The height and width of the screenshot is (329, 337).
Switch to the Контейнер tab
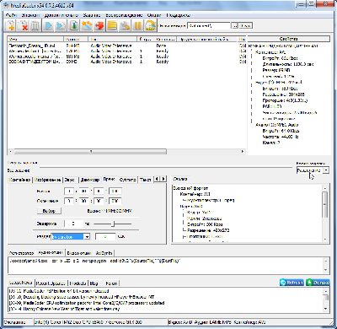point(19,180)
